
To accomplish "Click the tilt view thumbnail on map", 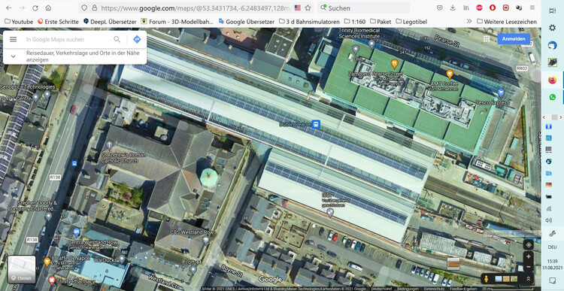I will coord(453,264).
